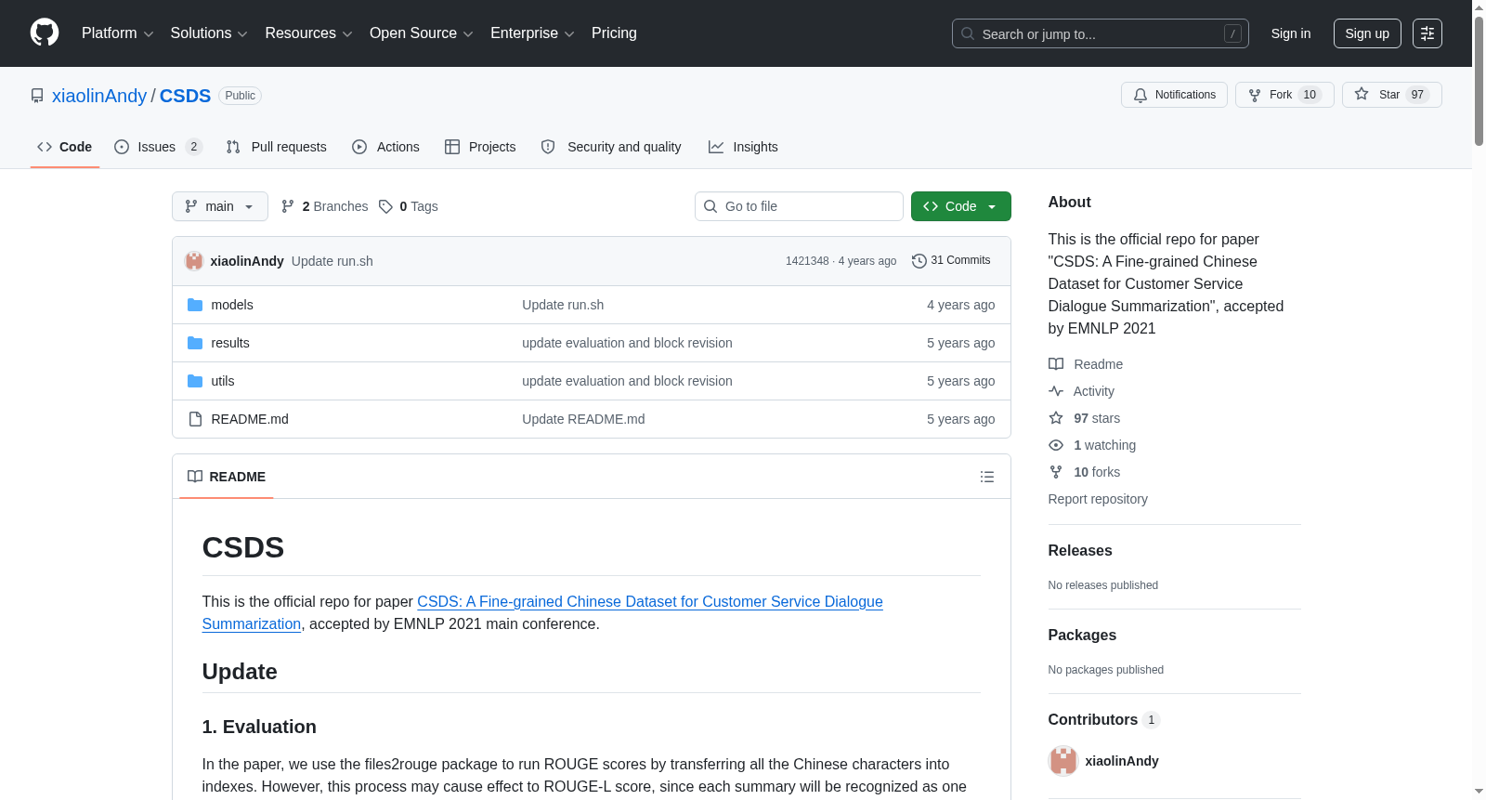Click the fork icon in the Fork button
Image resolution: width=1486 pixels, height=800 pixels.
pyautogui.click(x=1255, y=95)
